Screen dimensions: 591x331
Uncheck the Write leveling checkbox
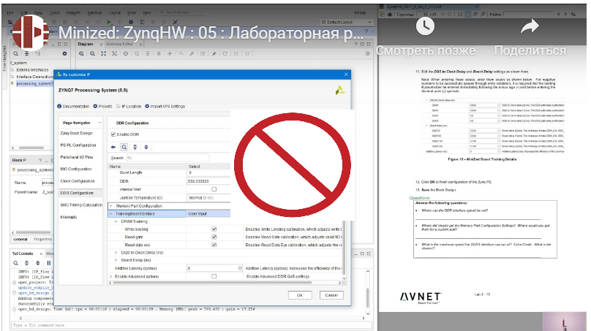click(x=214, y=229)
